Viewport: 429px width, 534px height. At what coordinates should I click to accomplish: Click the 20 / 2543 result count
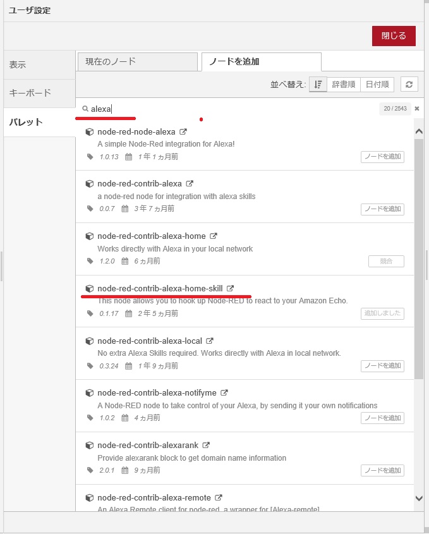point(395,109)
